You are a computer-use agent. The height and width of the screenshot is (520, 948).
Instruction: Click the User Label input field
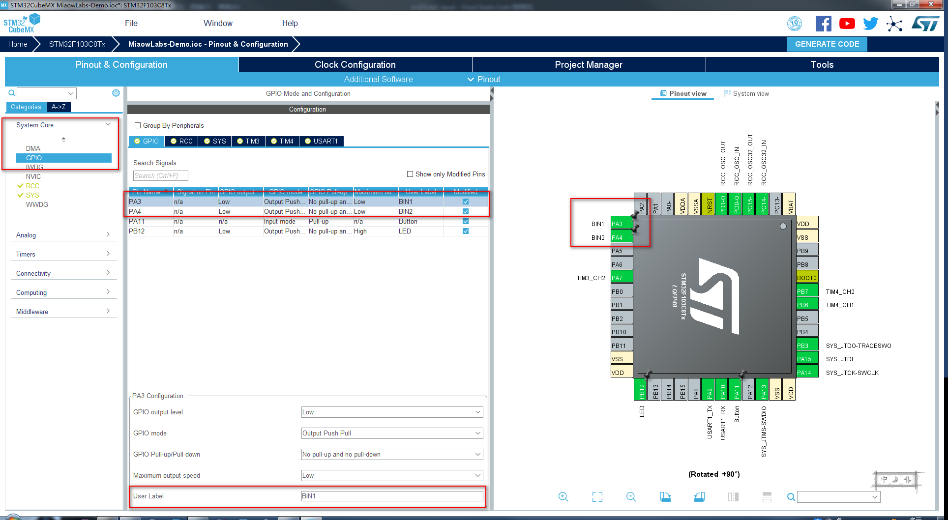point(392,496)
